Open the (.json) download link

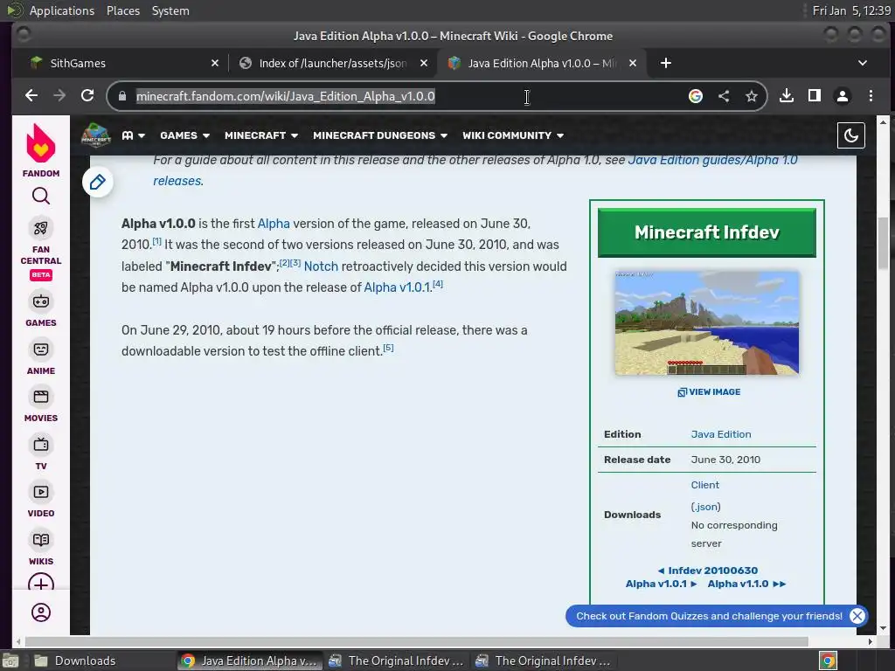point(705,507)
